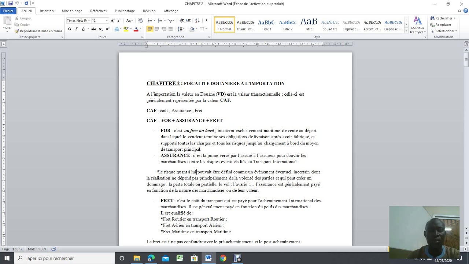Collapse the ribbon
The height and width of the screenshot is (264, 469).
pyautogui.click(x=460, y=11)
